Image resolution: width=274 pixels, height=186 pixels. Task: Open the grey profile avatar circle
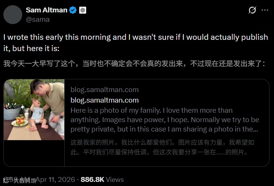(13, 15)
